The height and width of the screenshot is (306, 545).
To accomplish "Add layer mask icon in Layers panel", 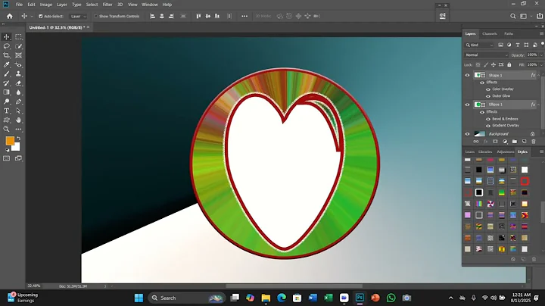I will pos(495,142).
